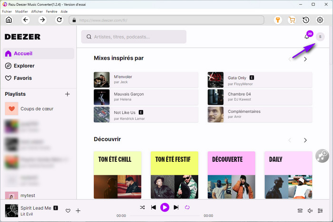Open the profile avatar labeled S
Image resolution: width=333 pixels, height=222 pixels.
click(320, 37)
